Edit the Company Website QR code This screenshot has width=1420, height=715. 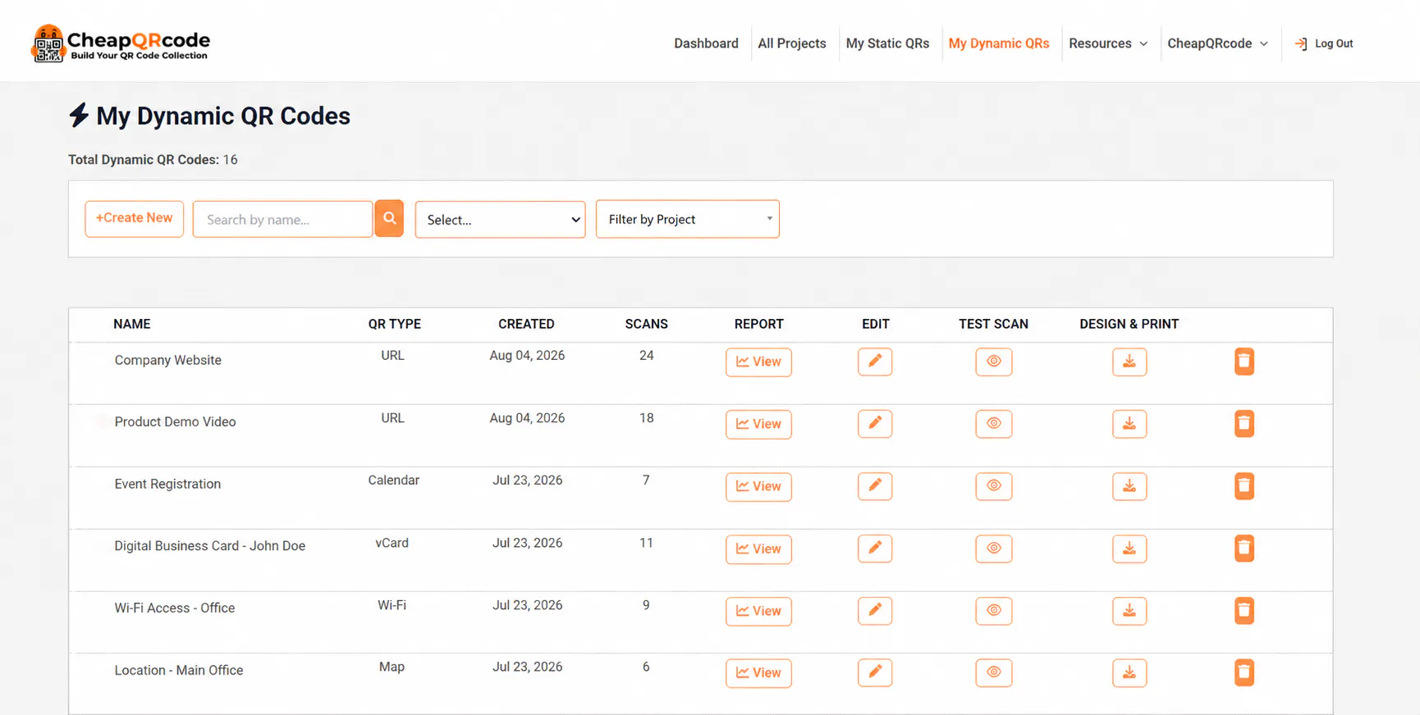[x=875, y=362]
